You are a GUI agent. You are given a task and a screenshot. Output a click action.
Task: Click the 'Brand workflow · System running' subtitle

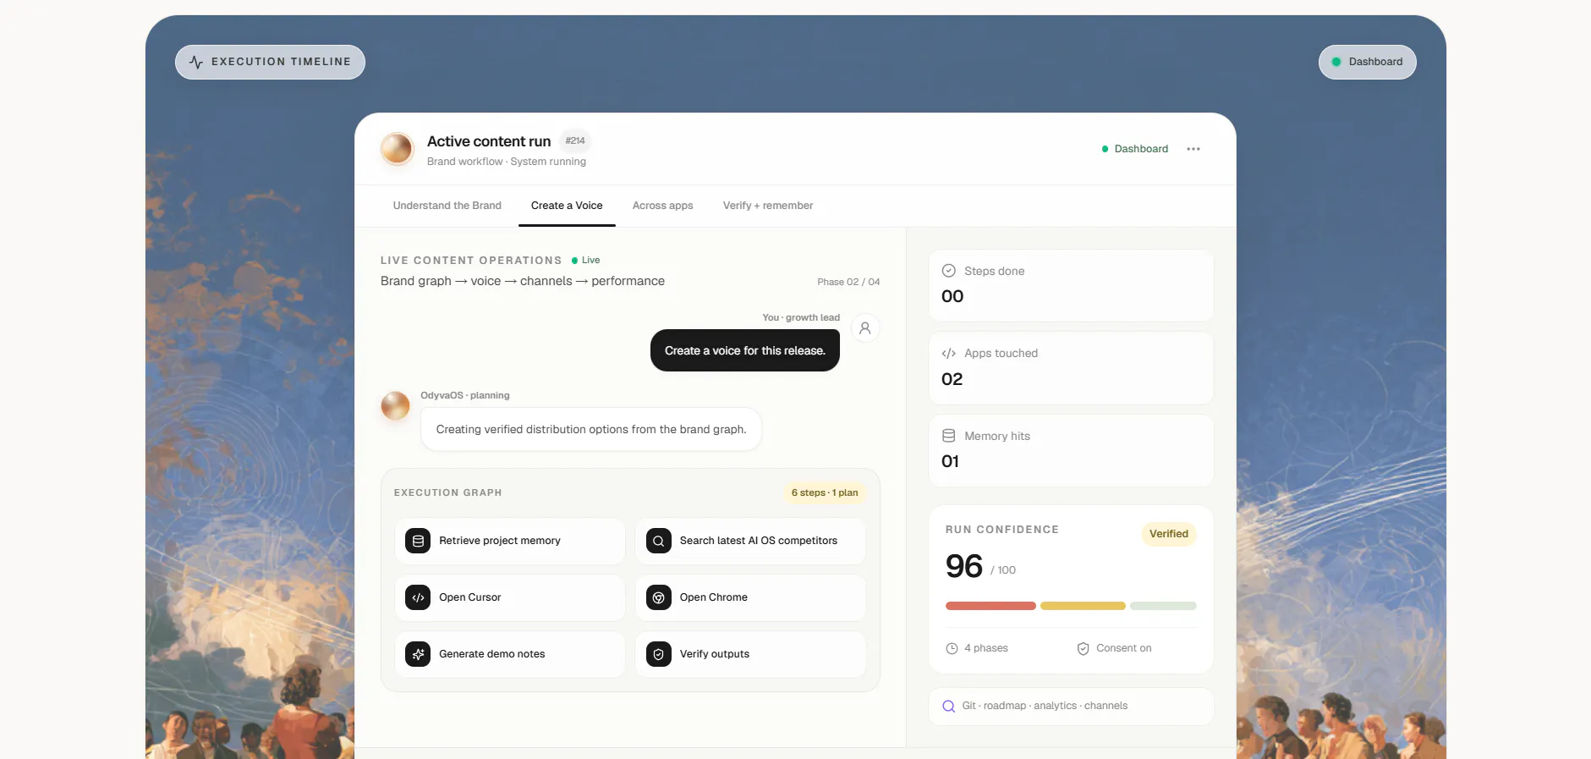coord(507,162)
